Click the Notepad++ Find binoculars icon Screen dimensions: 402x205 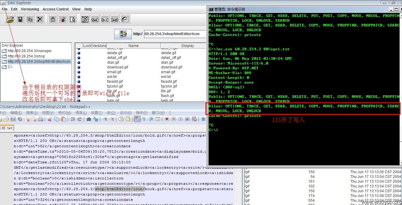click(x=89, y=119)
